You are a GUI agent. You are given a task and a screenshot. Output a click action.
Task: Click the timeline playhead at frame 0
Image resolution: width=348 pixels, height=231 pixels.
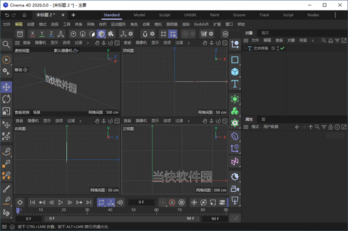click(x=18, y=210)
